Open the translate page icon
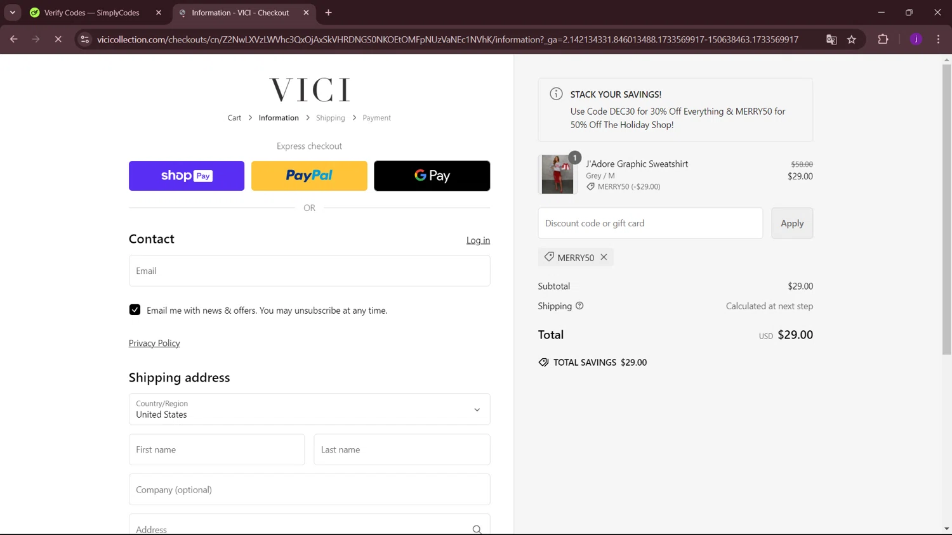The image size is (952, 535). click(831, 39)
